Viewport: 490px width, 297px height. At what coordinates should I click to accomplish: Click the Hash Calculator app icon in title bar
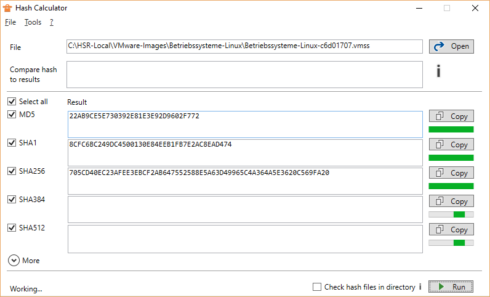tap(7, 8)
